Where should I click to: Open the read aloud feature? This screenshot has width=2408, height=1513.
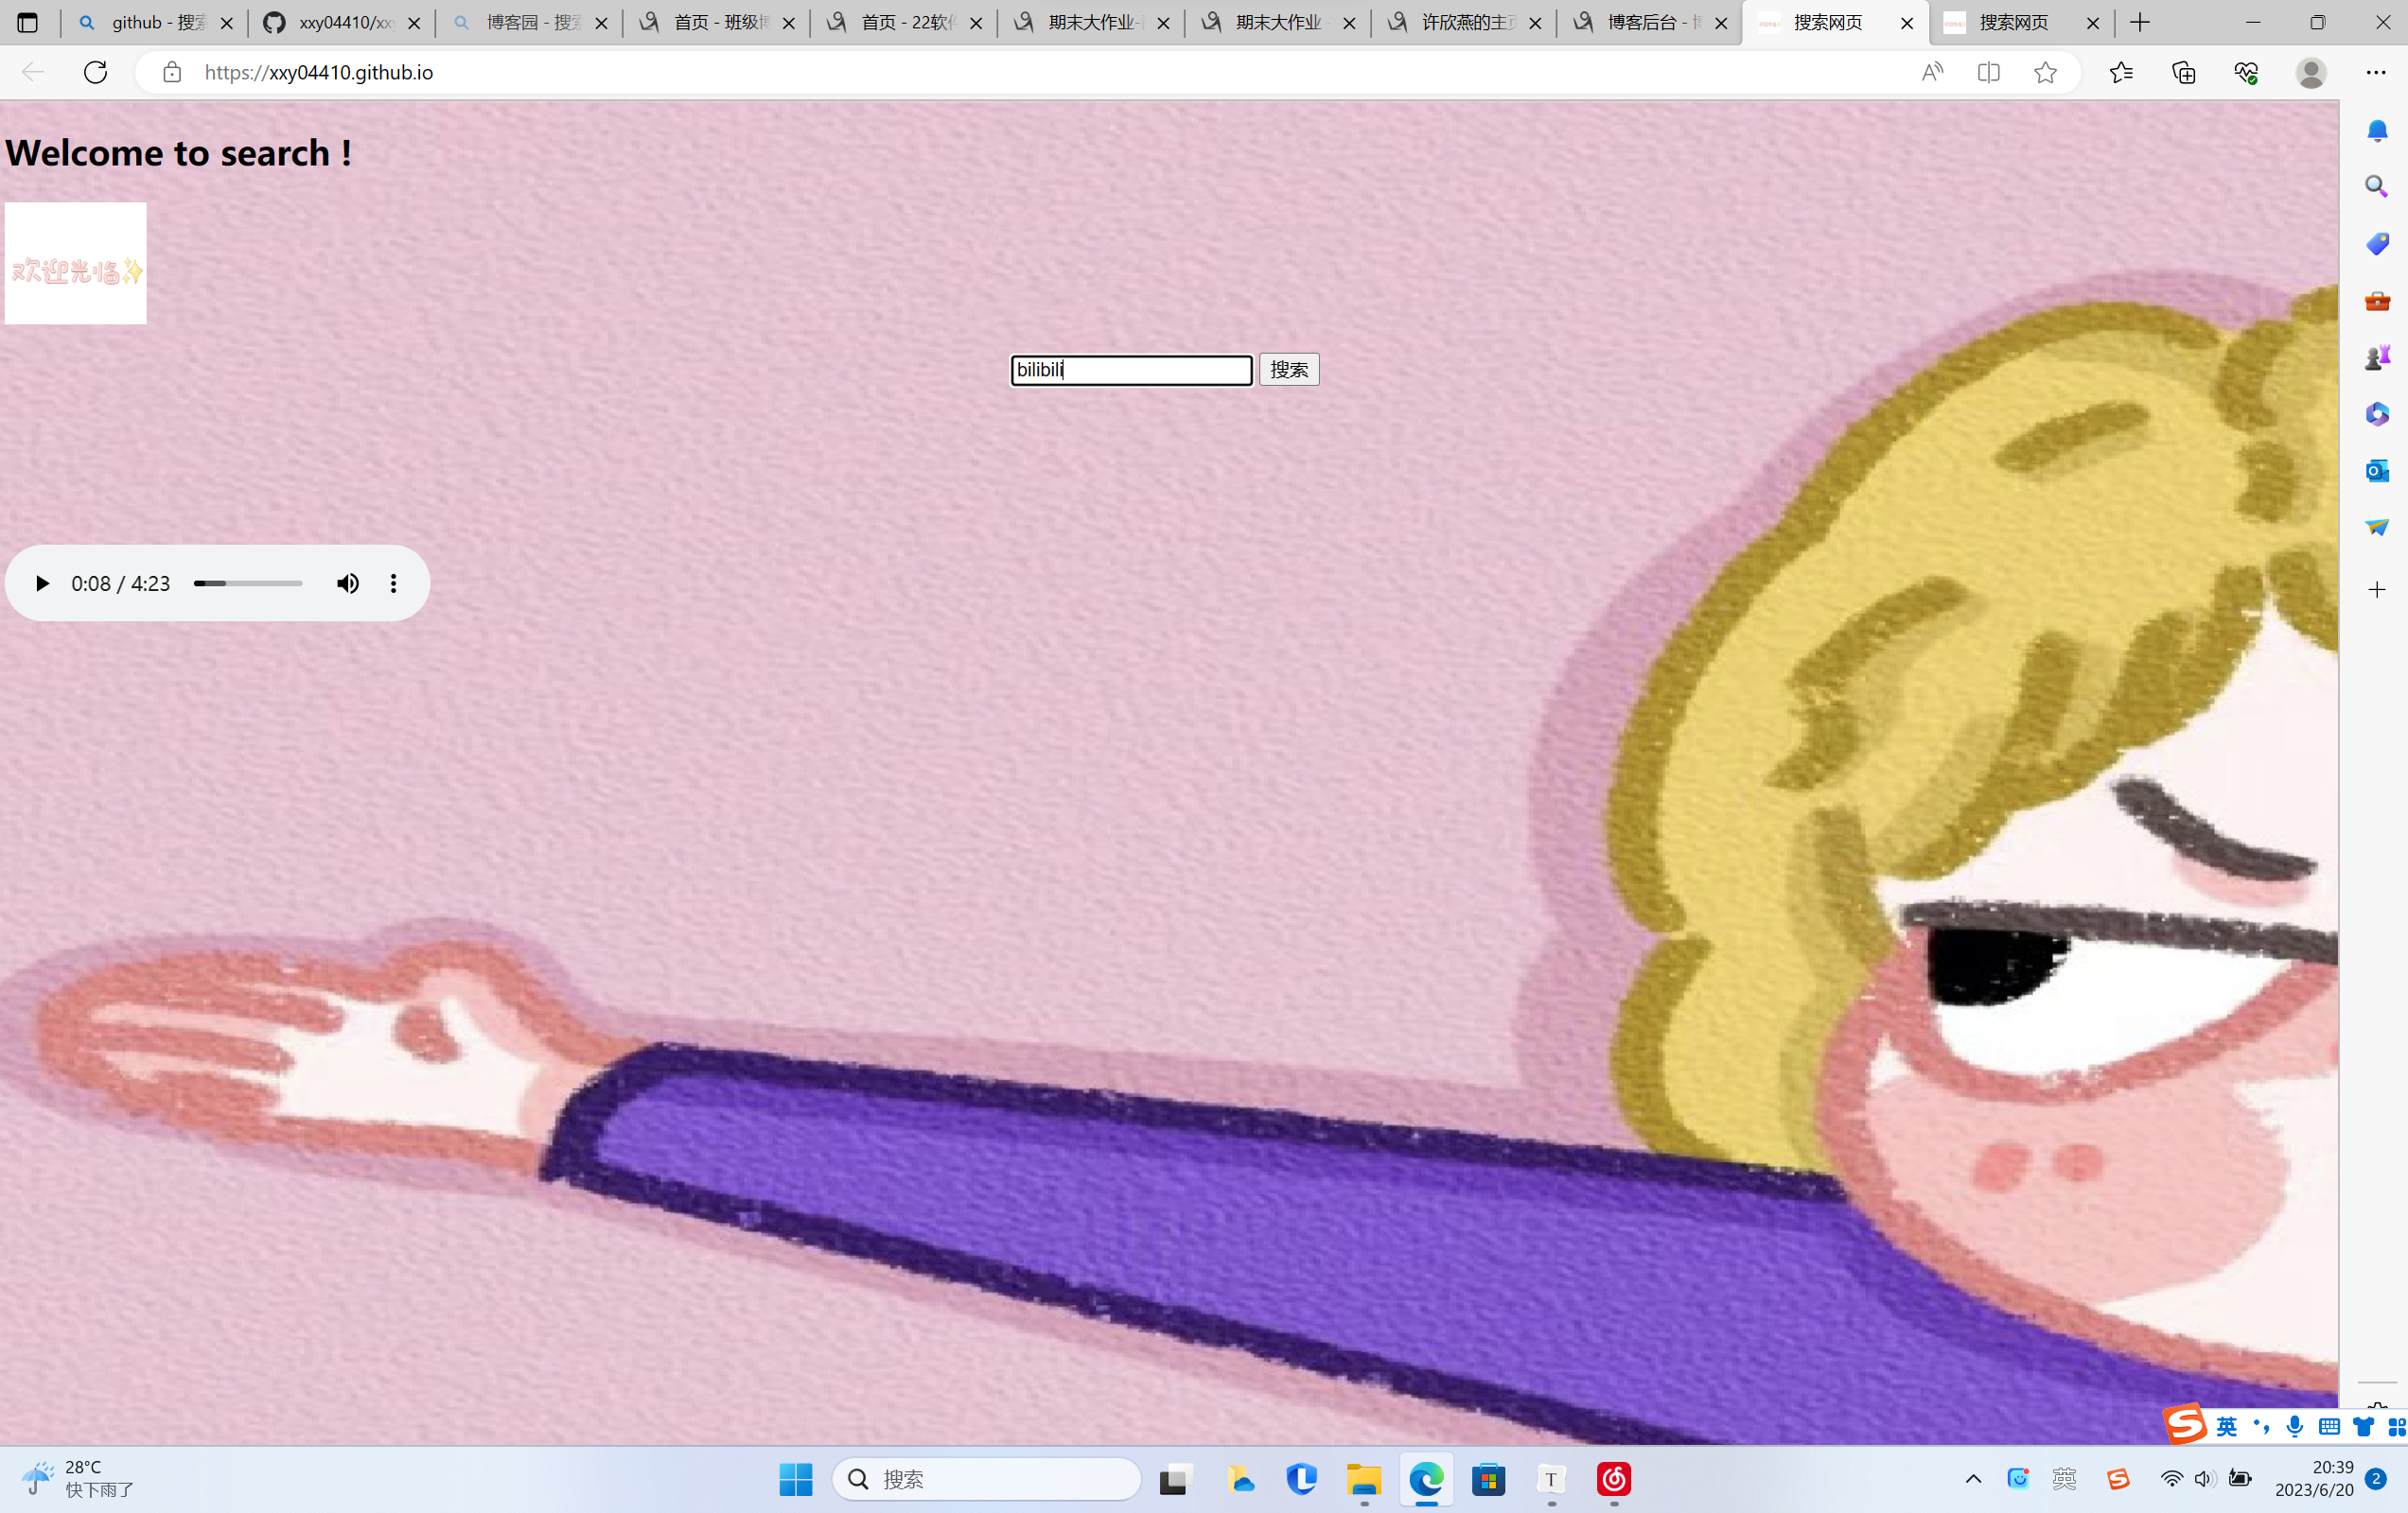pyautogui.click(x=1931, y=72)
